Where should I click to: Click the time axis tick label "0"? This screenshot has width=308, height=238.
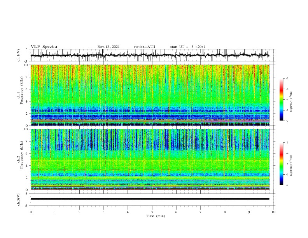click(x=31, y=212)
